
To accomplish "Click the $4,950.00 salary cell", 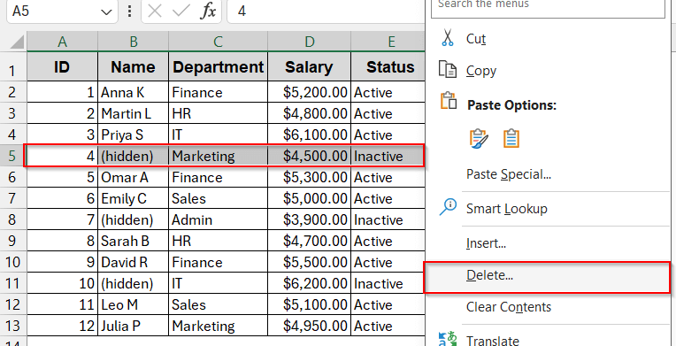I will click(309, 326).
